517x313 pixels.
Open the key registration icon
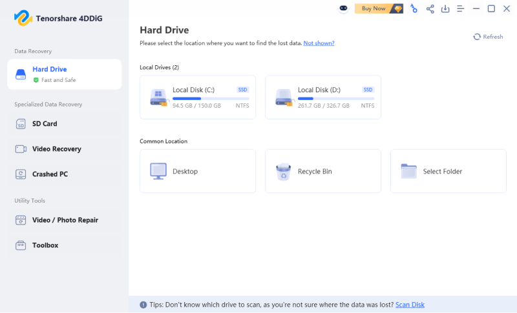point(414,8)
